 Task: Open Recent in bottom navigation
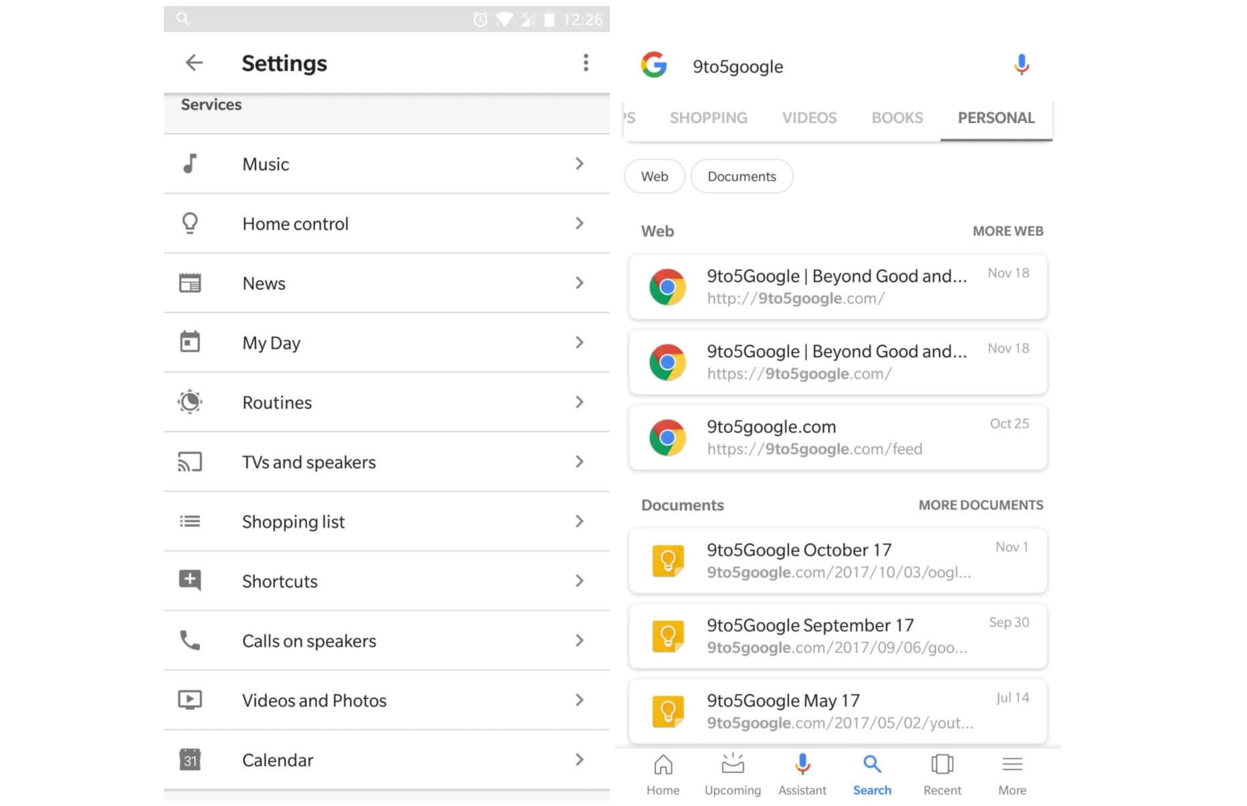pyautogui.click(x=942, y=775)
